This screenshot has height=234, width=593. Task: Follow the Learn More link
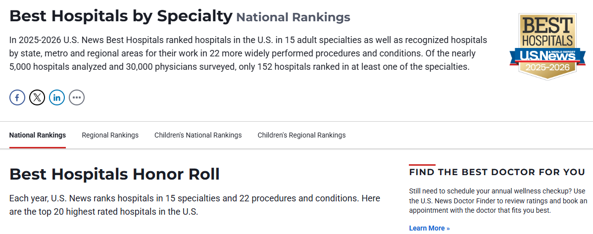click(x=429, y=228)
